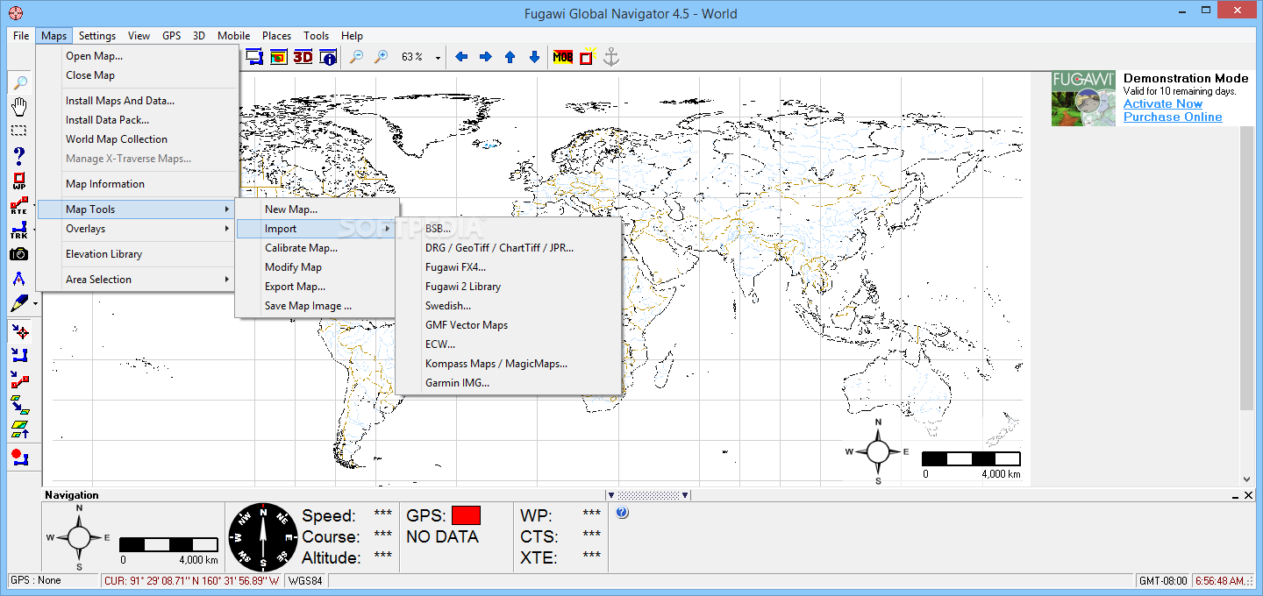Open the File menu

(21, 36)
